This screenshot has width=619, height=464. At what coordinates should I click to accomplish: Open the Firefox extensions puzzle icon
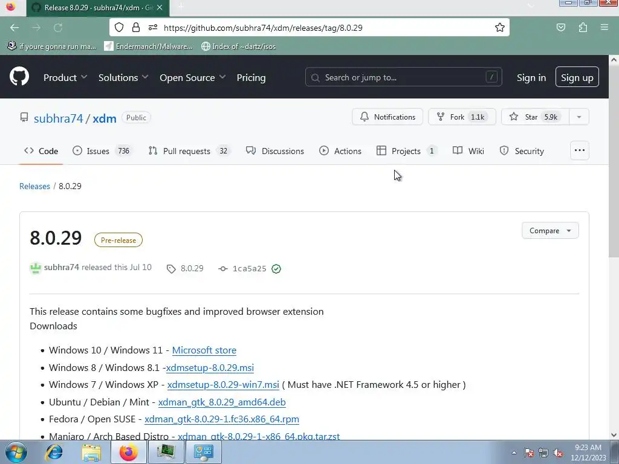click(583, 27)
